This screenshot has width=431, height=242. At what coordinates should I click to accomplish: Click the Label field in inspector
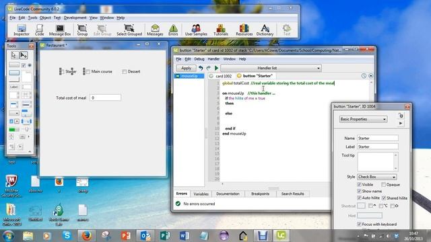(x=377, y=147)
